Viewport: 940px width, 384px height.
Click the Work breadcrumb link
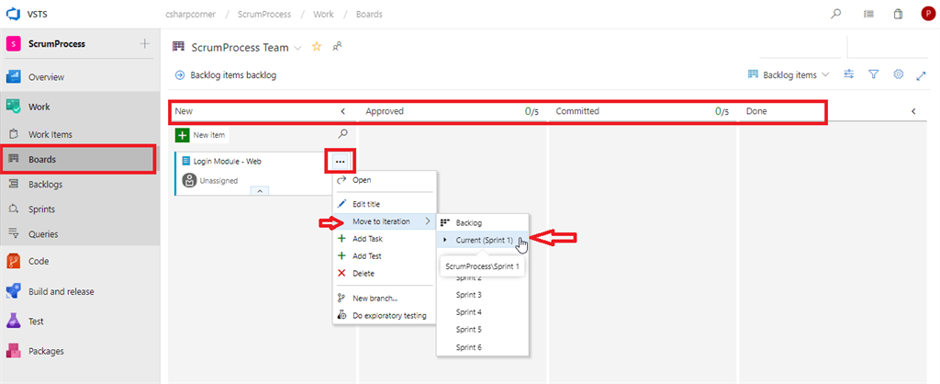(x=324, y=14)
